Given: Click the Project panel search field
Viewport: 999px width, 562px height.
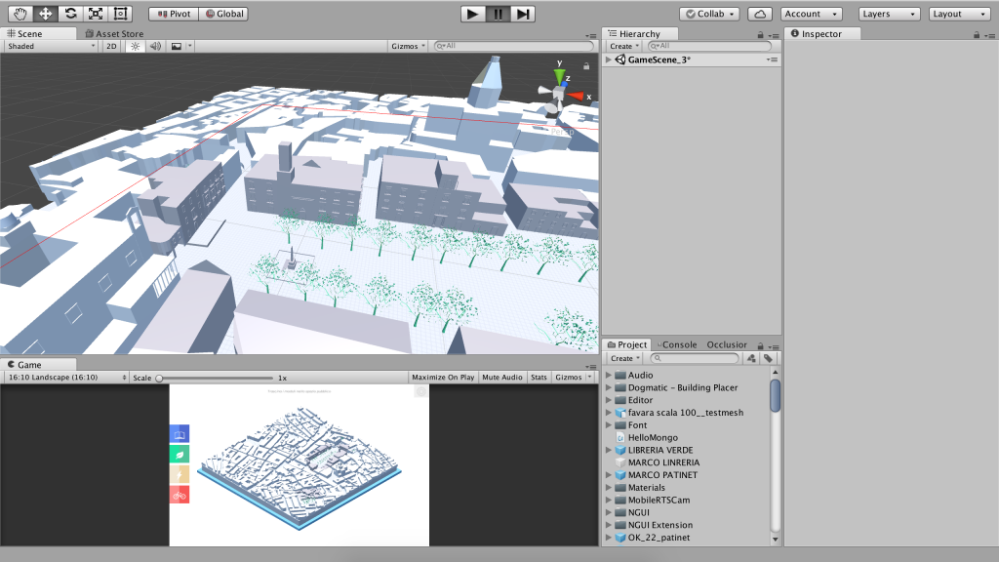Looking at the screenshot, I should [x=693, y=358].
